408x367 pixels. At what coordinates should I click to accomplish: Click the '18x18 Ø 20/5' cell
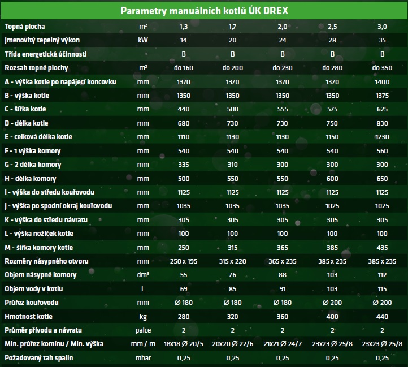[x=184, y=344]
